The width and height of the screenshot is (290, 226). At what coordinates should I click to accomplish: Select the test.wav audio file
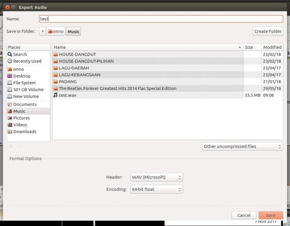coord(68,95)
